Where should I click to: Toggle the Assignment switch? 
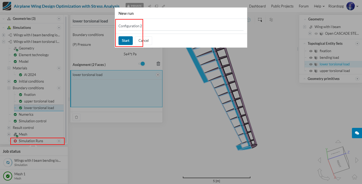(x=142, y=64)
